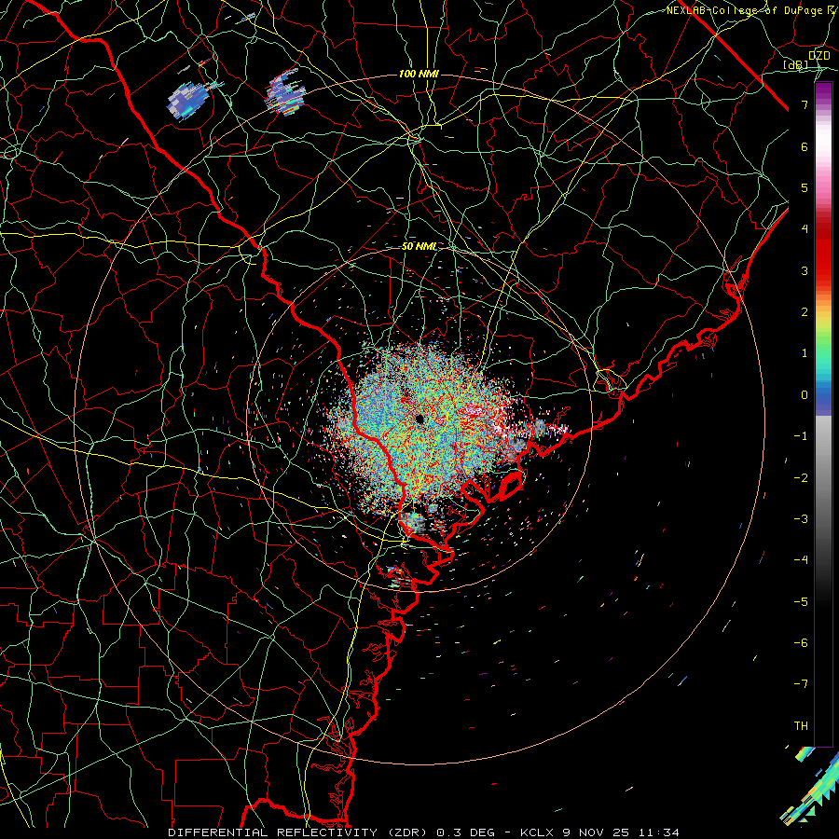839x839 pixels.
Task: Click the 7 value on color scale
Action: (805, 104)
